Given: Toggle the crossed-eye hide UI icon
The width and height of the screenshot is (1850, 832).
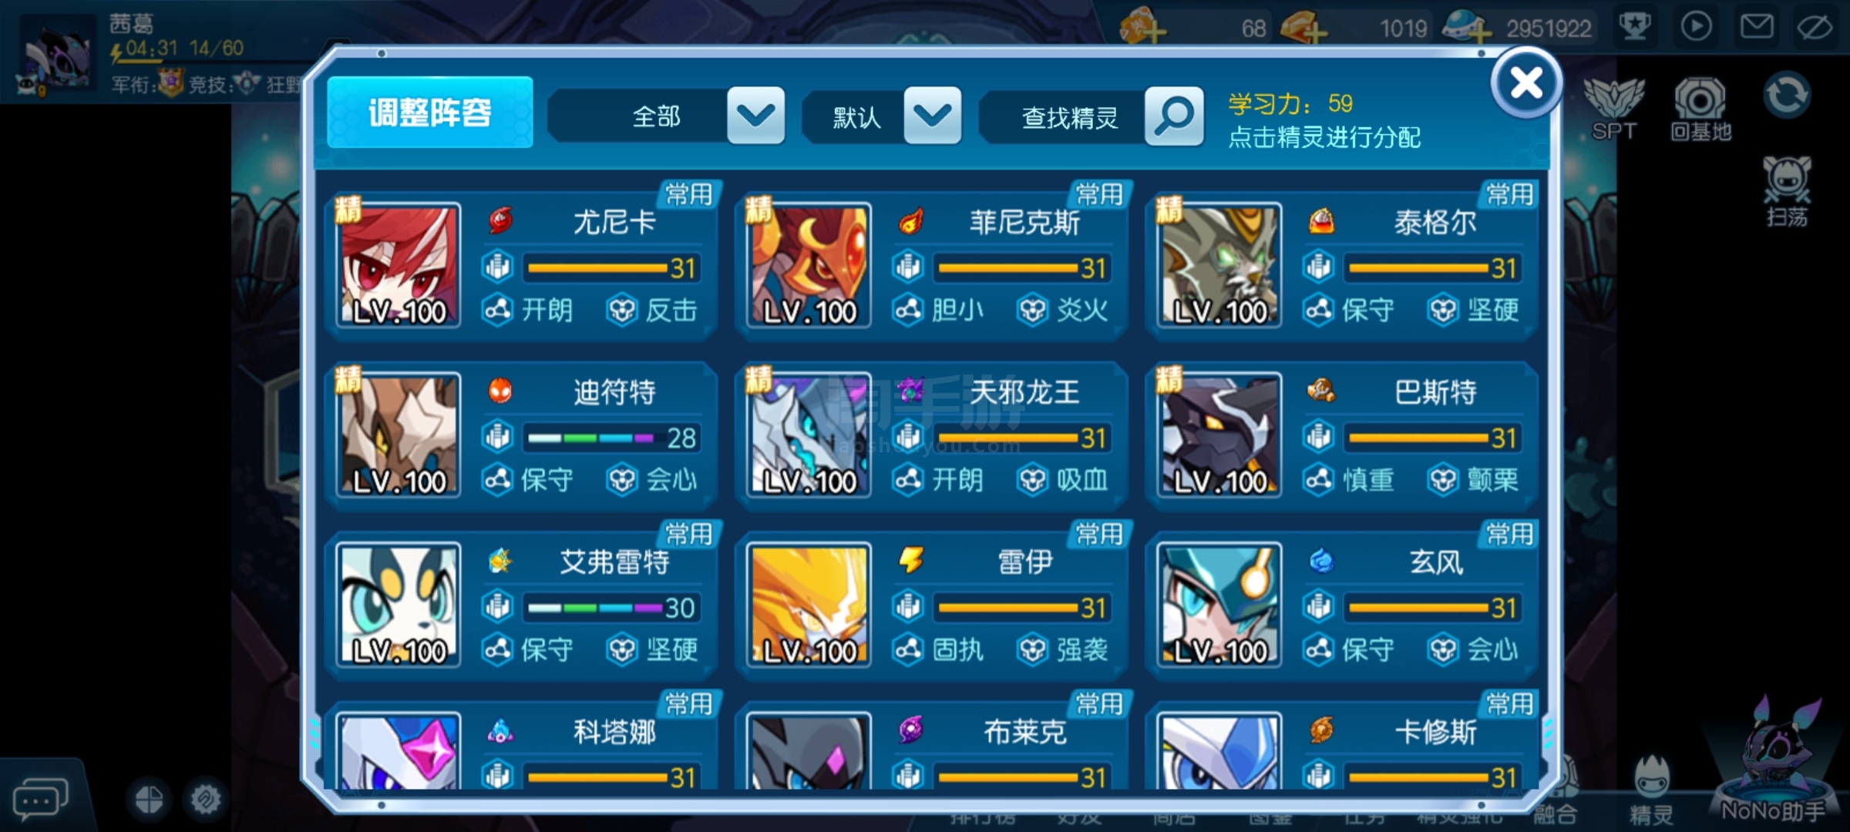Looking at the screenshot, I should coord(1815,27).
